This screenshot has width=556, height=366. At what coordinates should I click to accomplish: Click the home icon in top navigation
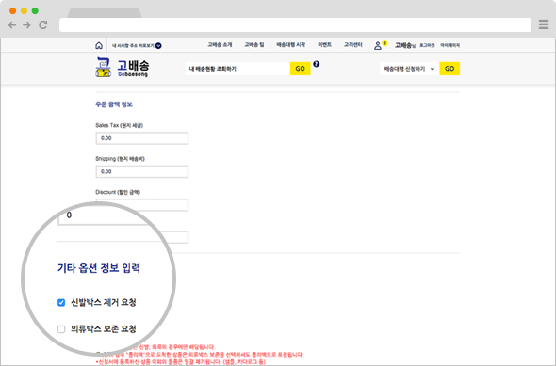point(99,45)
